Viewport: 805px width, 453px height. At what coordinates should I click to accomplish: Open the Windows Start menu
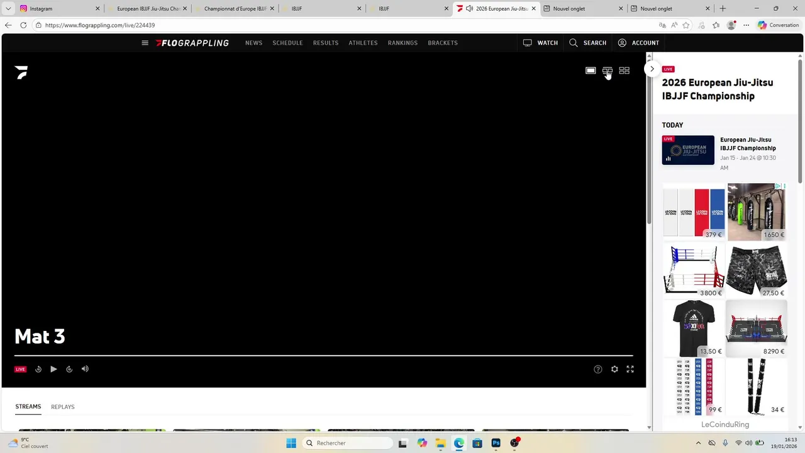[291, 443]
